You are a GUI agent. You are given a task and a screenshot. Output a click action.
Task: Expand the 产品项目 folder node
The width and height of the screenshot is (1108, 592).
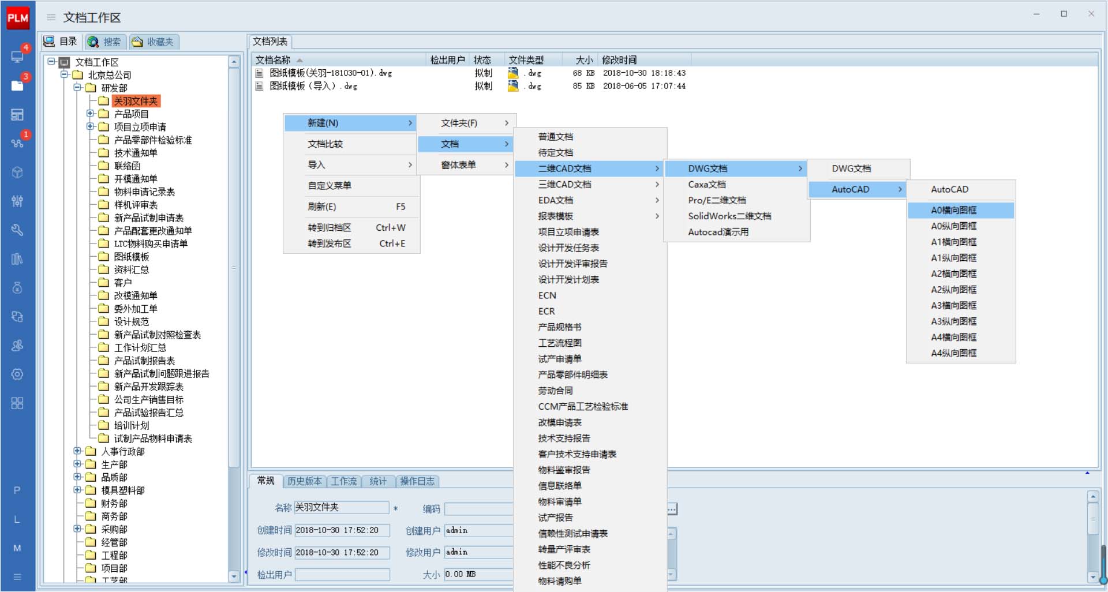pyautogui.click(x=90, y=114)
